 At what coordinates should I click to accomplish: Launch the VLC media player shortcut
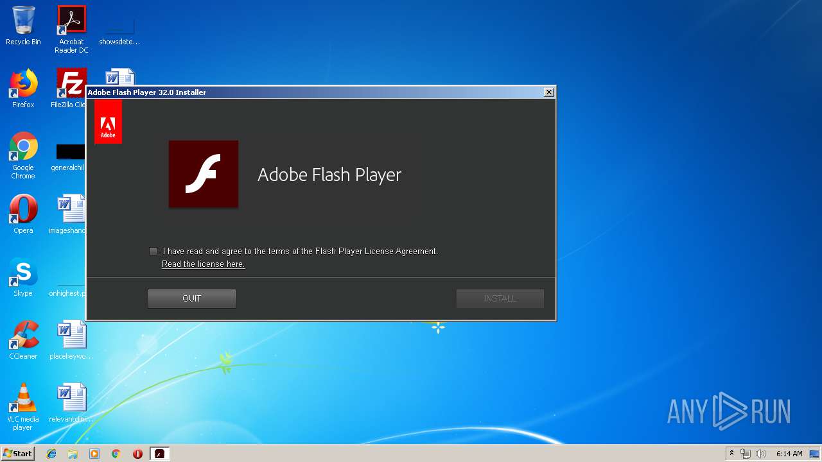pyautogui.click(x=23, y=407)
